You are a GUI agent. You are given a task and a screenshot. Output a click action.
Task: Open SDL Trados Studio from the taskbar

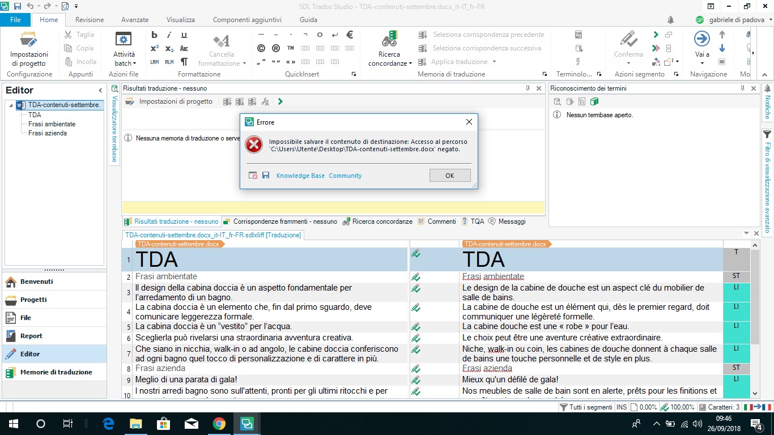247,423
